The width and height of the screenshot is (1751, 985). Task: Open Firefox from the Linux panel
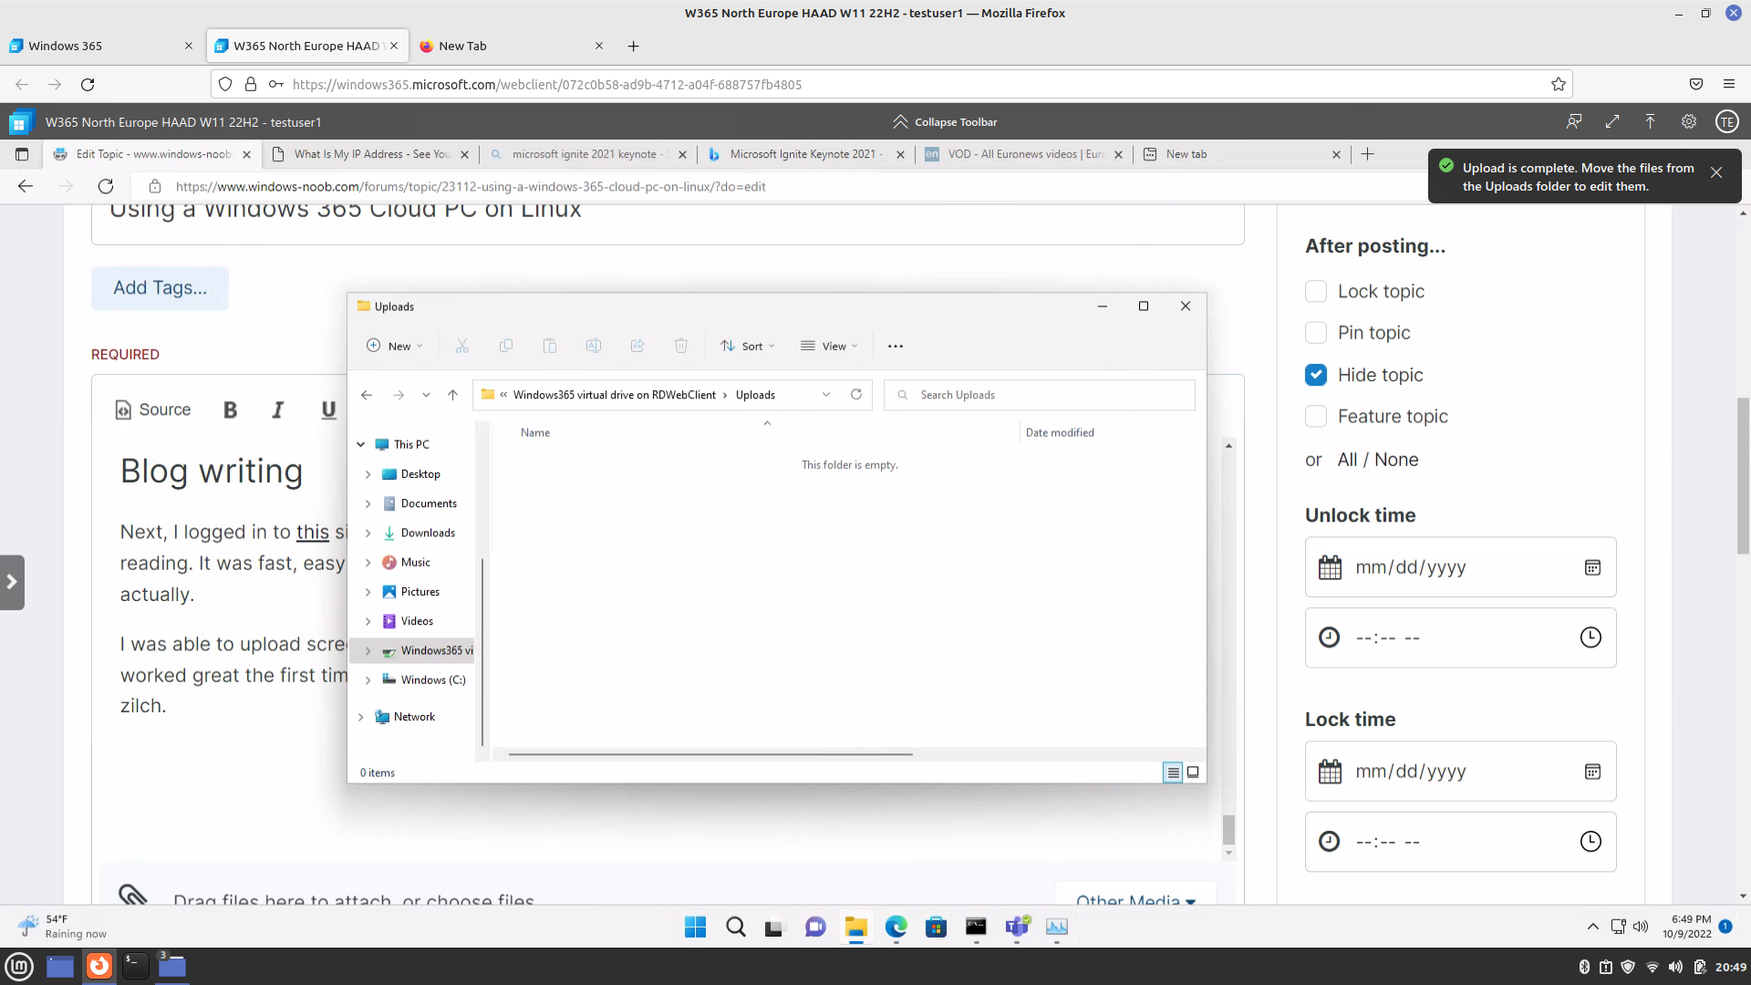[x=98, y=966]
